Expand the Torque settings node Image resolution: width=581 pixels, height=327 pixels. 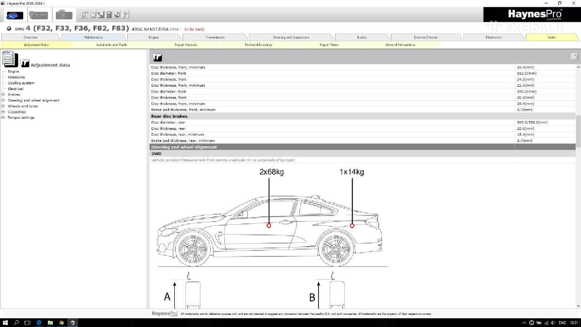pyautogui.click(x=3, y=117)
